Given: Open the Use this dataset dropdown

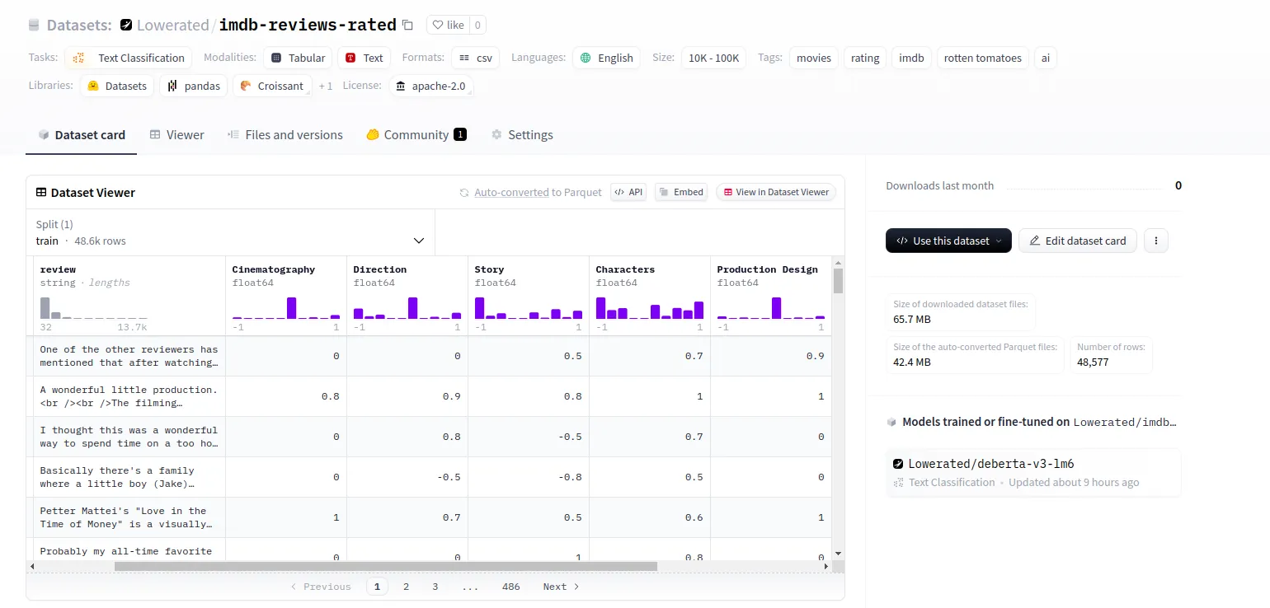Looking at the screenshot, I should (948, 241).
